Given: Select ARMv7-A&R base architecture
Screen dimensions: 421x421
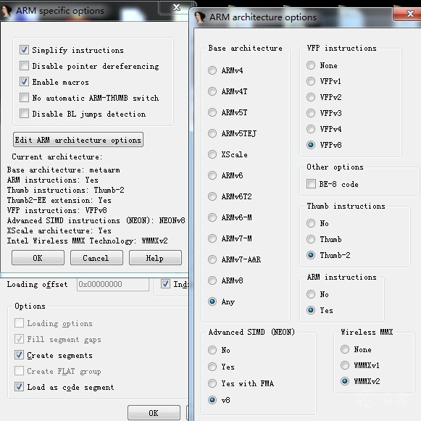Looking at the screenshot, I should point(212,259).
